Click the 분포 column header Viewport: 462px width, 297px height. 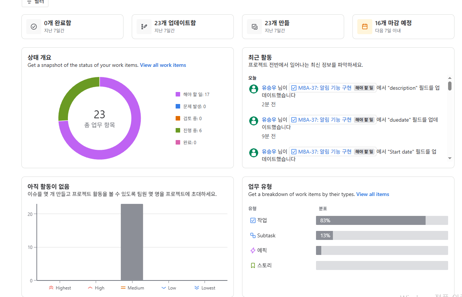(323, 208)
